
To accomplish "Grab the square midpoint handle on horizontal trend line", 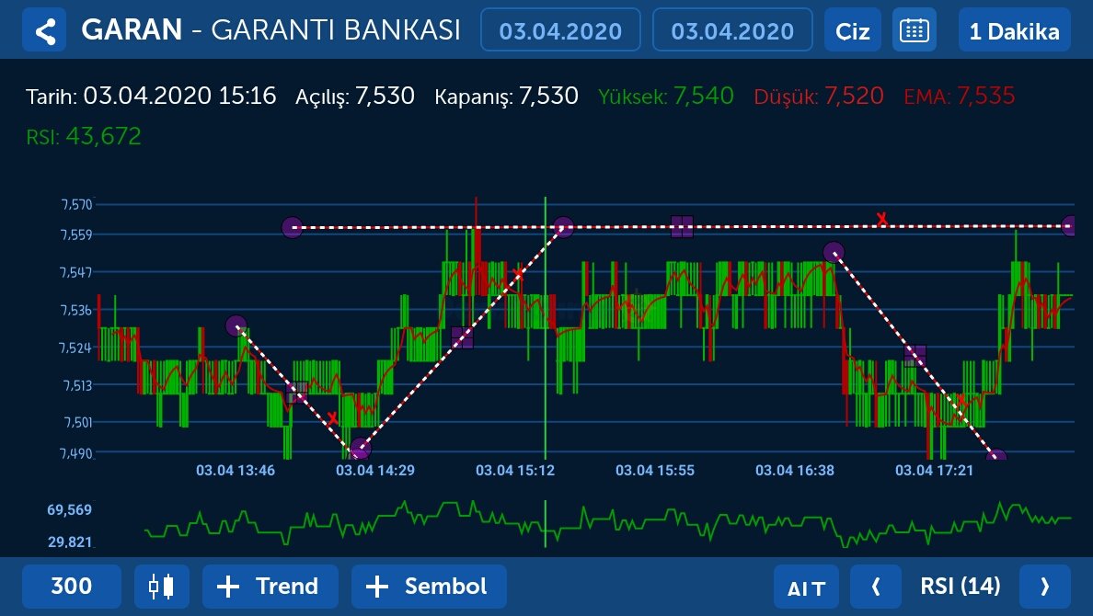I will pos(682,226).
